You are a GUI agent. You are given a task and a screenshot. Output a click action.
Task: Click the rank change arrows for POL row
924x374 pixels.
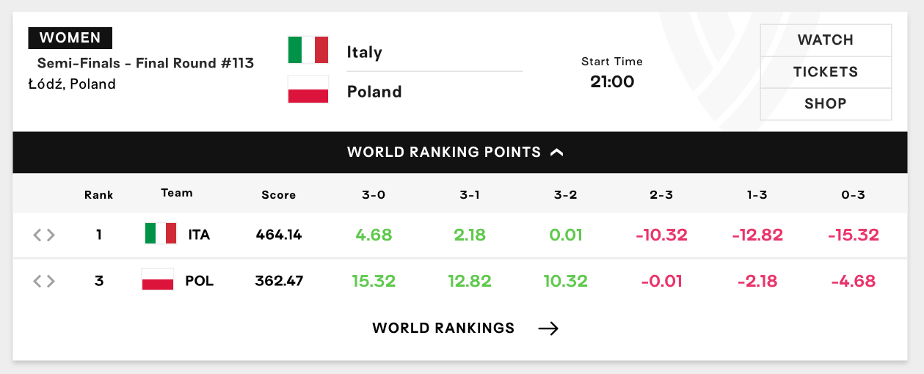coord(44,281)
